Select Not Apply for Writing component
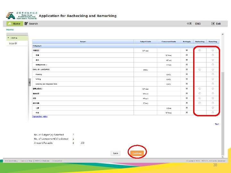The height and width of the screenshot is (173, 231). pyautogui.click(x=187, y=79)
